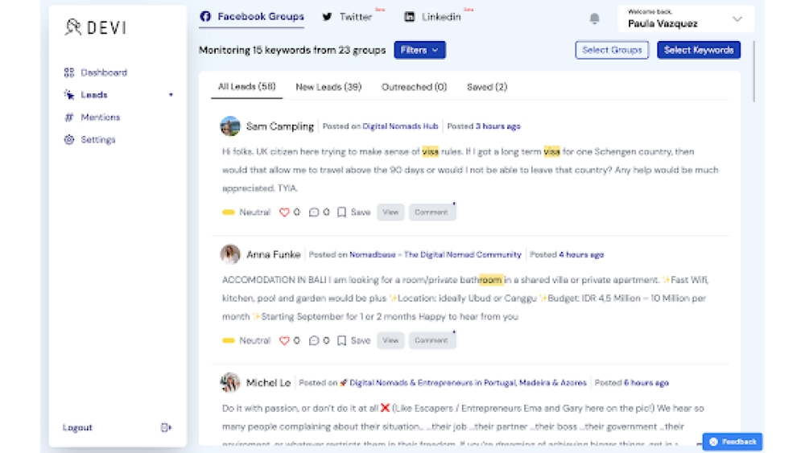The height and width of the screenshot is (453, 805).
Task: Click Neutral sentiment on Anna Funke's post
Action: 246,340
